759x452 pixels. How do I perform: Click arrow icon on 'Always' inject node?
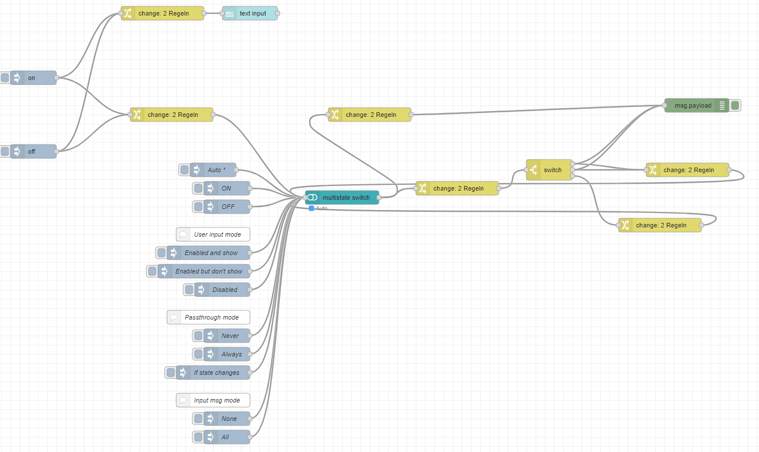(210, 354)
